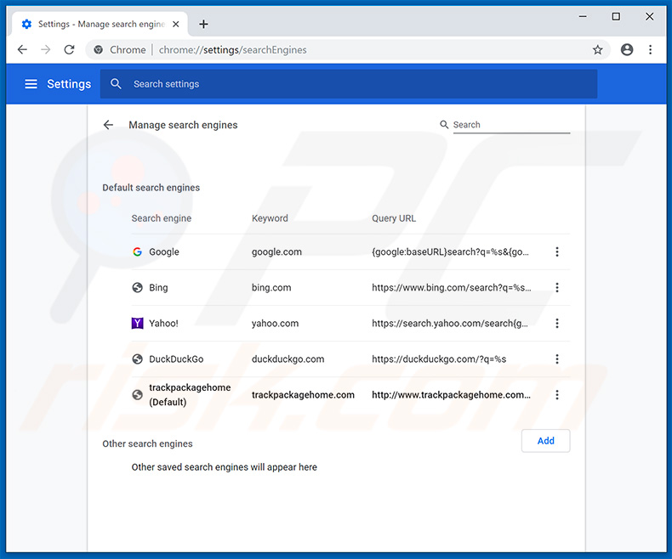Open a new tab with plus button
Viewport: 672px width, 559px height.
(x=203, y=25)
